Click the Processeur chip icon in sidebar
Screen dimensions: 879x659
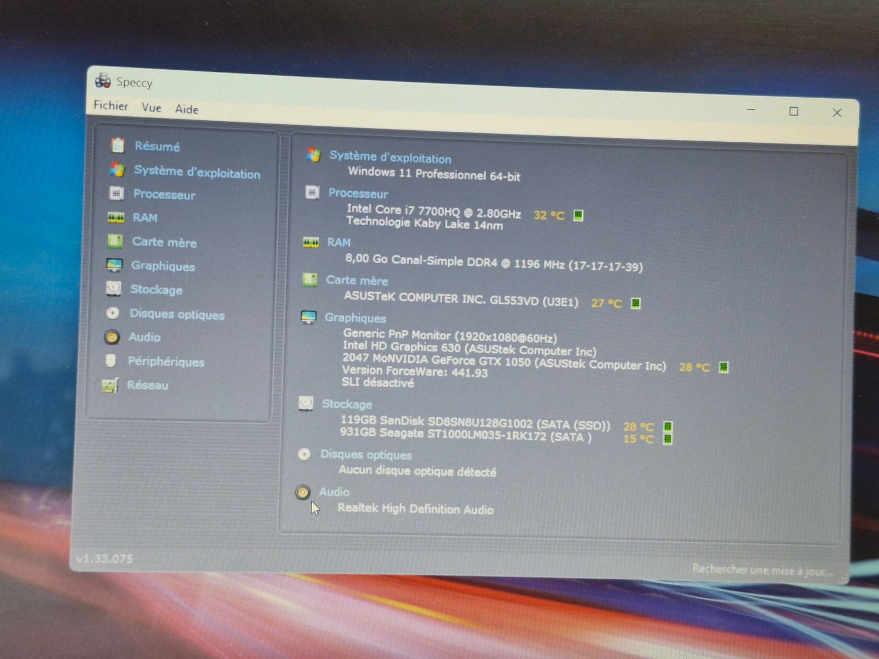[x=116, y=193]
